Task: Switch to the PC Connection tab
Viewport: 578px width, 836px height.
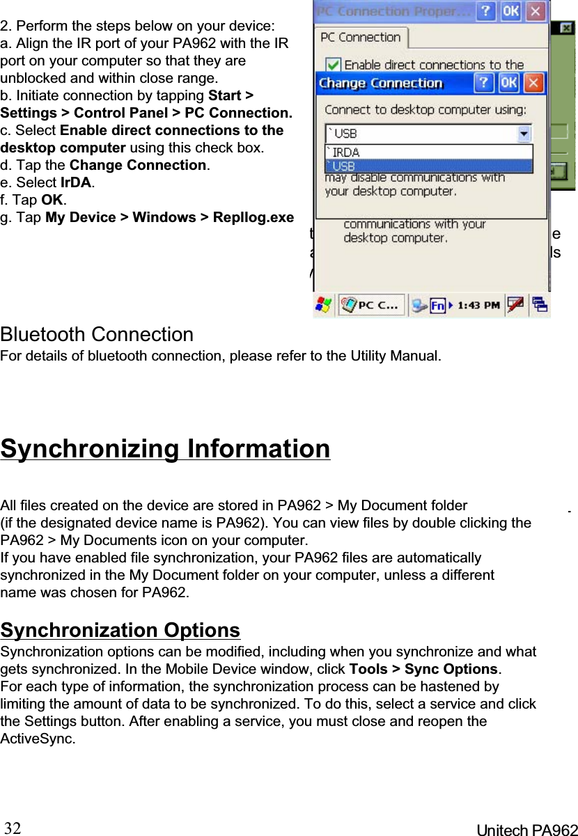Action: (x=361, y=38)
